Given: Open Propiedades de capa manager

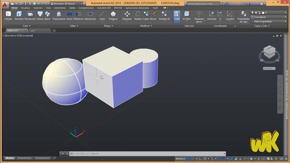Looking at the screenshot, I should (x=243, y=17).
